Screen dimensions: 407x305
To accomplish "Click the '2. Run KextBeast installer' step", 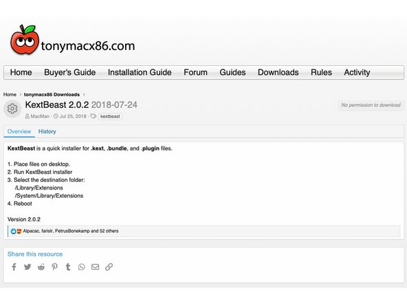I will pyautogui.click(x=40, y=172).
